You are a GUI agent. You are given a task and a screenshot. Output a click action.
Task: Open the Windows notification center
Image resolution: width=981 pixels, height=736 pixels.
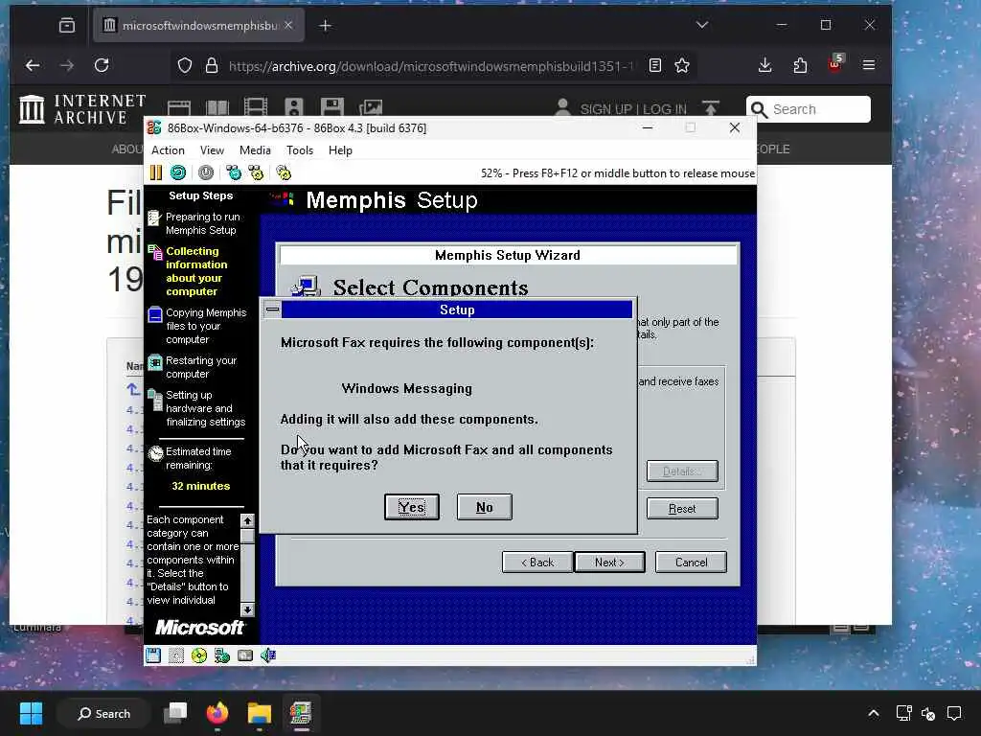pos(954,713)
